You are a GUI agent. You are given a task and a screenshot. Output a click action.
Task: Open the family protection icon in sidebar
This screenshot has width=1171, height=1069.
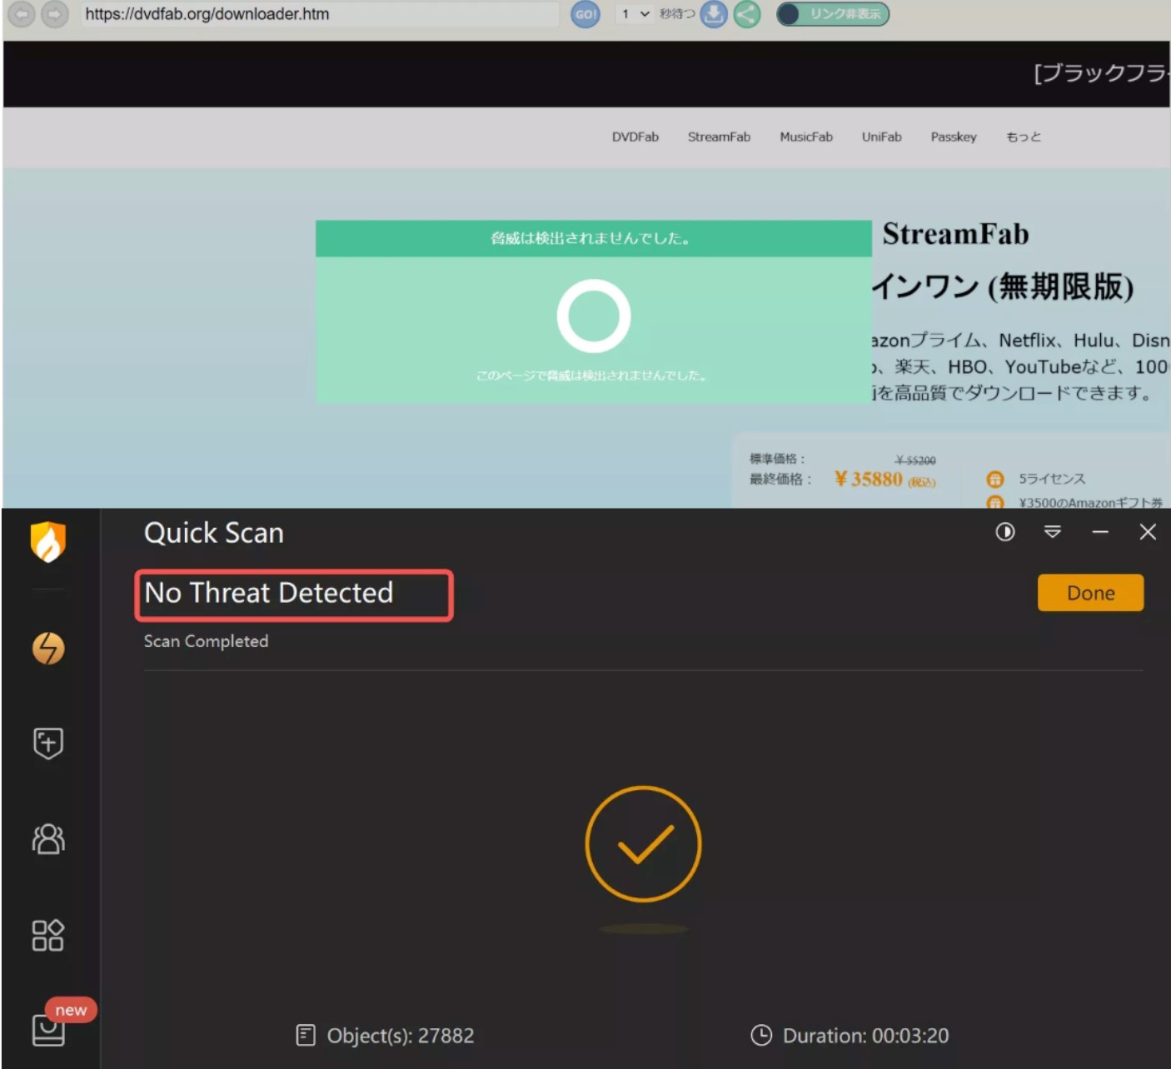(47, 840)
